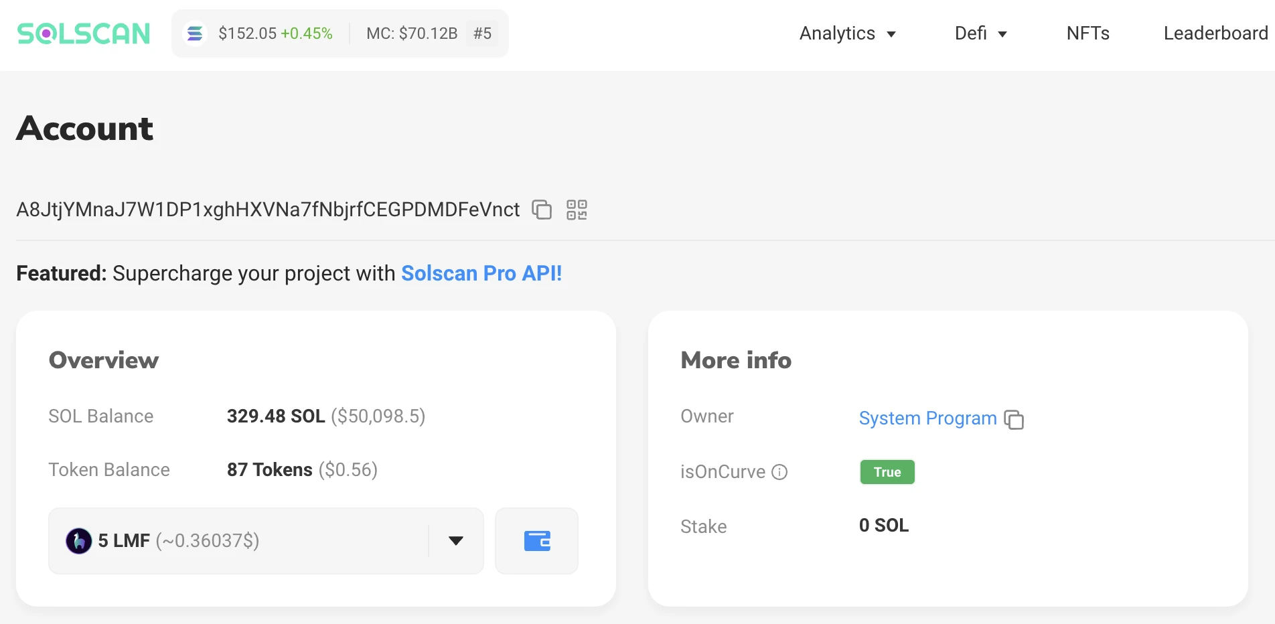Click the green True badge
The image size is (1275, 624).
pos(887,472)
